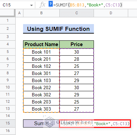
Task: Click the in-cell SUMIF formula editor in C15
Action: pos(95,123)
